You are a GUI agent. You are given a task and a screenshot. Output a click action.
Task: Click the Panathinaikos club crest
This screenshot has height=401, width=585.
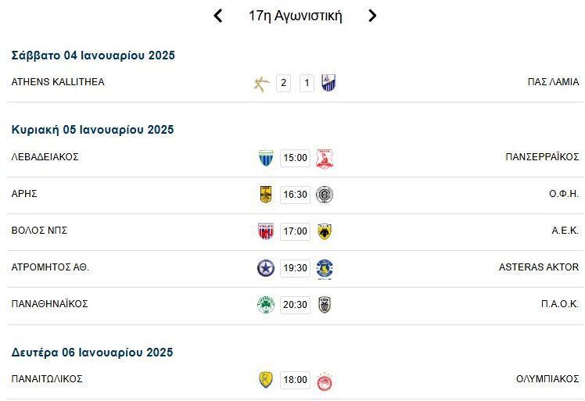[266, 305]
